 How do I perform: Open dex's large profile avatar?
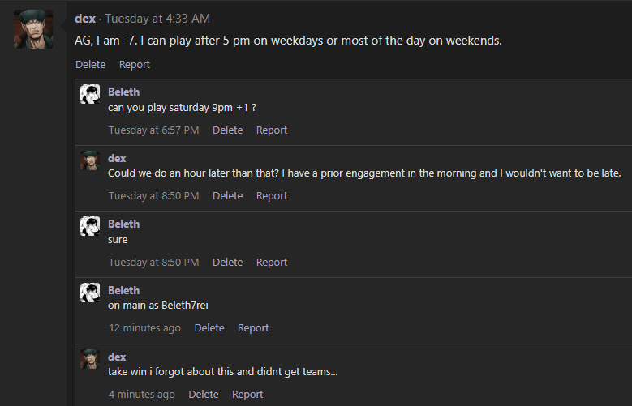coord(33,29)
